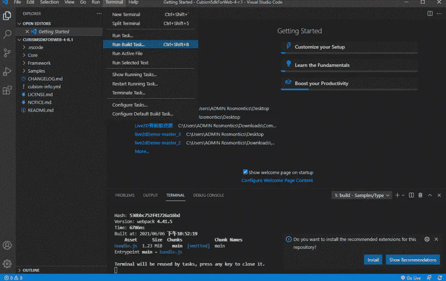Screen dimensions: 446x281
Task: Open Boost your Productivity walkthrough
Action: [349, 84]
